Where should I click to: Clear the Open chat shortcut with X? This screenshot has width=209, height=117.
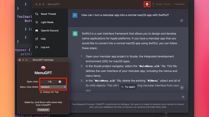(x=60, y=82)
